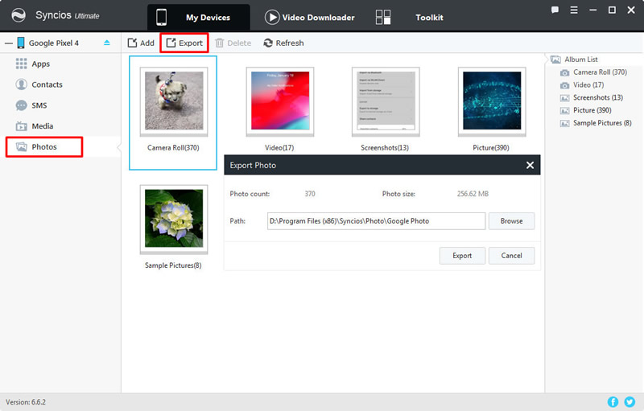The image size is (644, 411).
Task: Click the Add toolbar button
Action: point(141,43)
